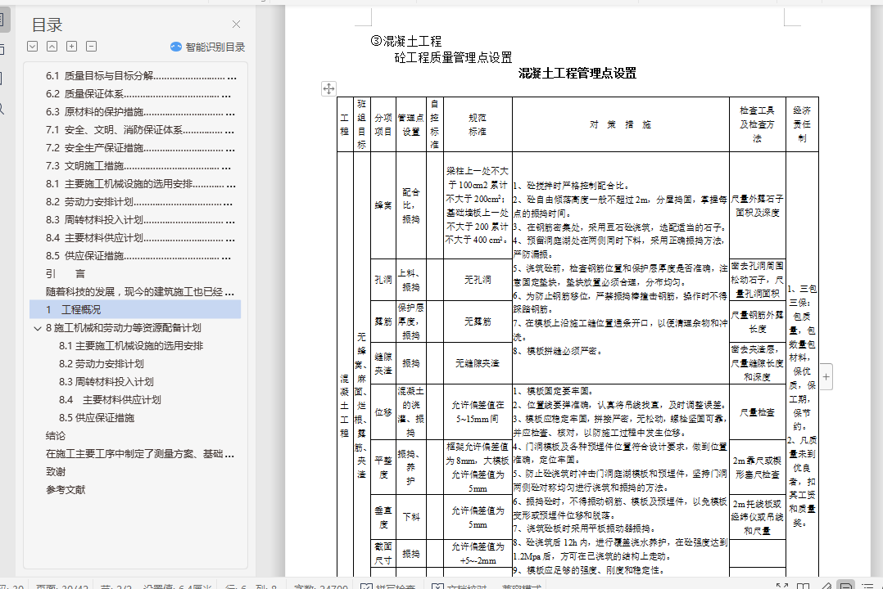Click cell 尺量外露石子面积及深度
The width and height of the screenshot is (883, 589).
[758, 205]
